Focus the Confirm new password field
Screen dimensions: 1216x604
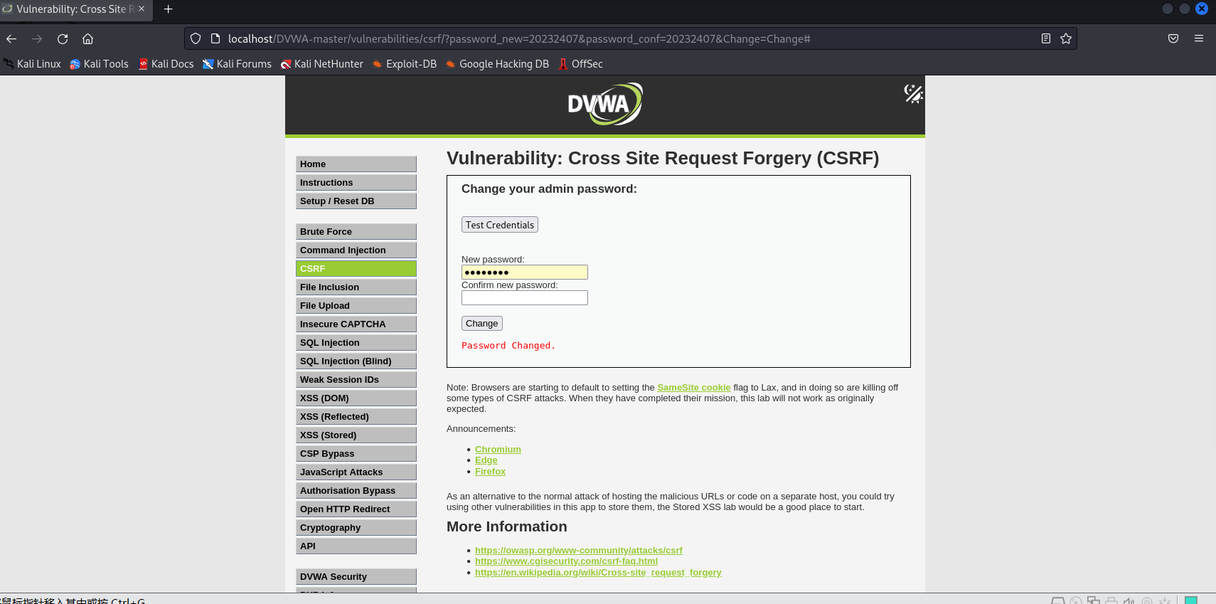[525, 297]
